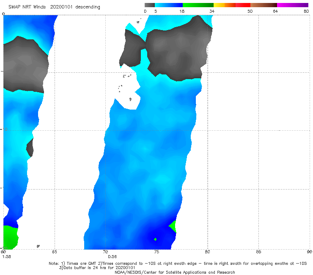This screenshot has width=313, height=275.
Task: Click the color bar label '80'
Action: click(306, 11)
